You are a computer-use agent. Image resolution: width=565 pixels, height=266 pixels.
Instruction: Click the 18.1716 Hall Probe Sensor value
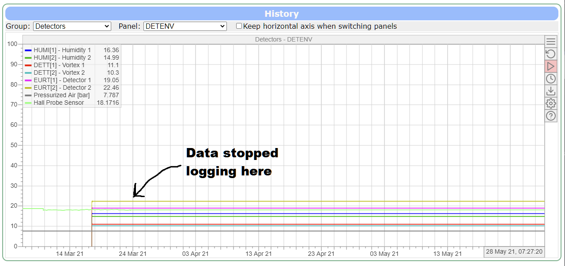click(108, 103)
